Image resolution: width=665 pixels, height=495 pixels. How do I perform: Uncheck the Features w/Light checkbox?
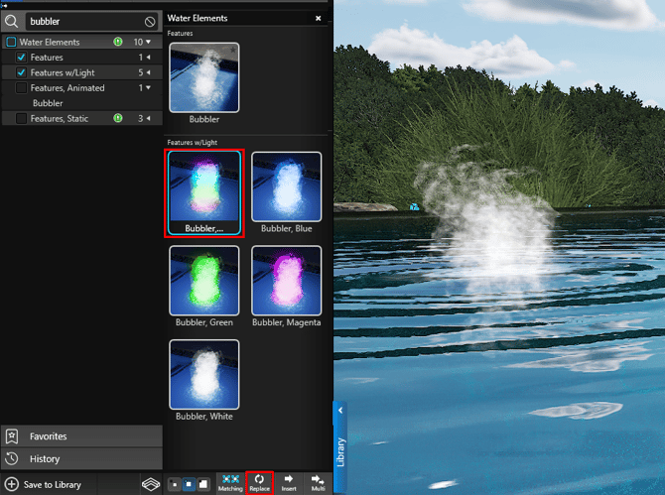(x=22, y=72)
